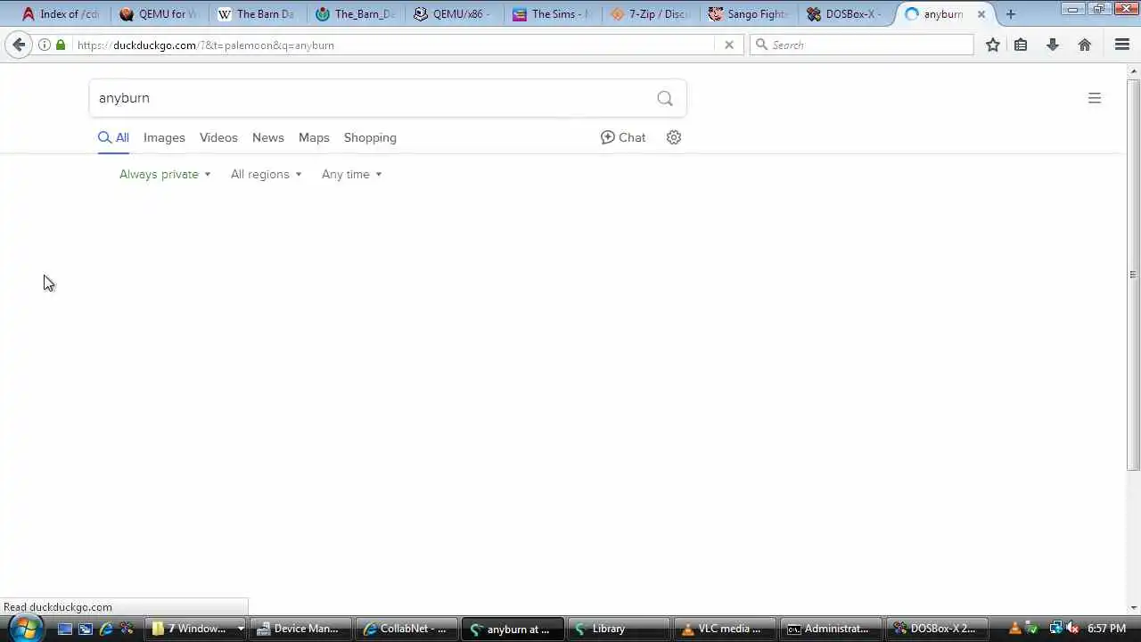Screen dimensions: 1141x642
Task: Click the page vertical scrollbar
Action: tap(1133, 276)
